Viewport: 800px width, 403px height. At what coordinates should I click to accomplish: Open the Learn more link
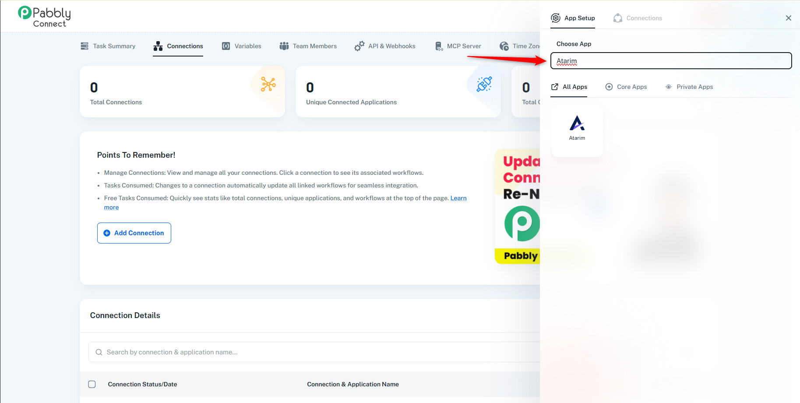458,198
